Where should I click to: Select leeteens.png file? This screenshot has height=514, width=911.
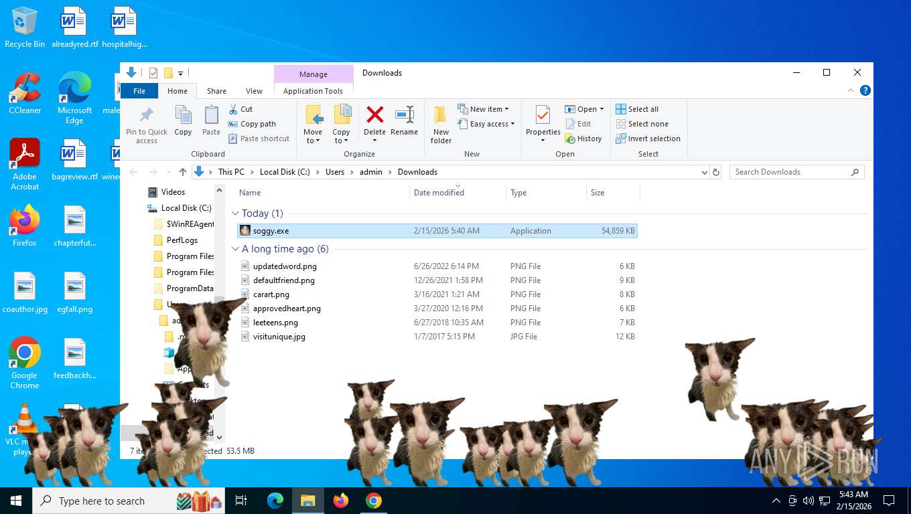coord(437,323)
